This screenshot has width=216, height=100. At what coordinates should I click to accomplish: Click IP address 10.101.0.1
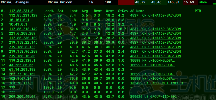pos(19,20)
